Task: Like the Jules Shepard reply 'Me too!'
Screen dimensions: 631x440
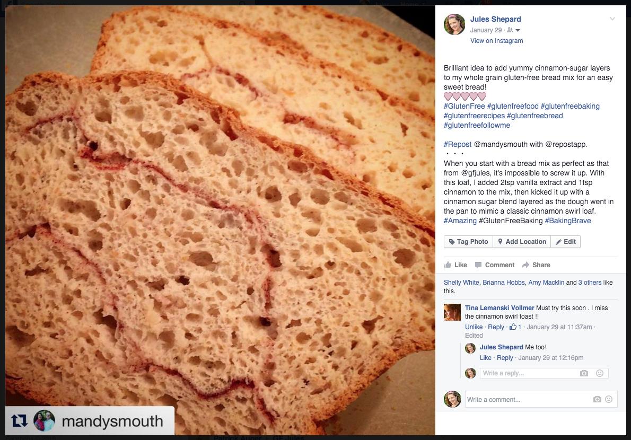Action: 485,357
